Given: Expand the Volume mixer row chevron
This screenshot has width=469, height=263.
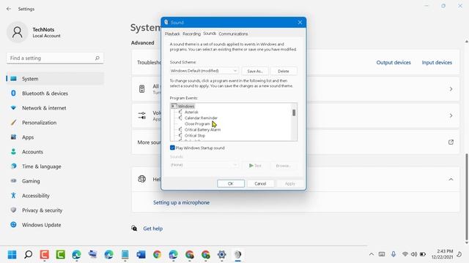Looking at the screenshot, I should tap(451, 115).
